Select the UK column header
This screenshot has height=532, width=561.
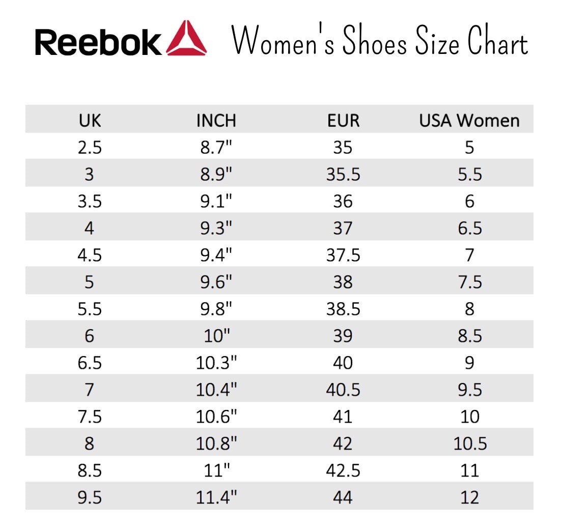[90, 121]
